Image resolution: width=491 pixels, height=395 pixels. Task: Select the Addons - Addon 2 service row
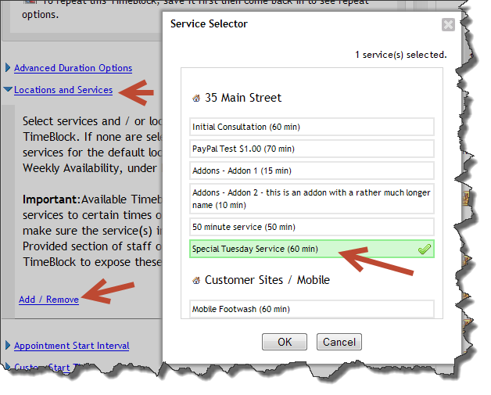(311, 199)
